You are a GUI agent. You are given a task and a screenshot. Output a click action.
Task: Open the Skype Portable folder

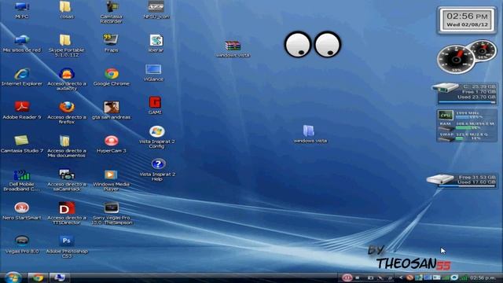click(66, 46)
